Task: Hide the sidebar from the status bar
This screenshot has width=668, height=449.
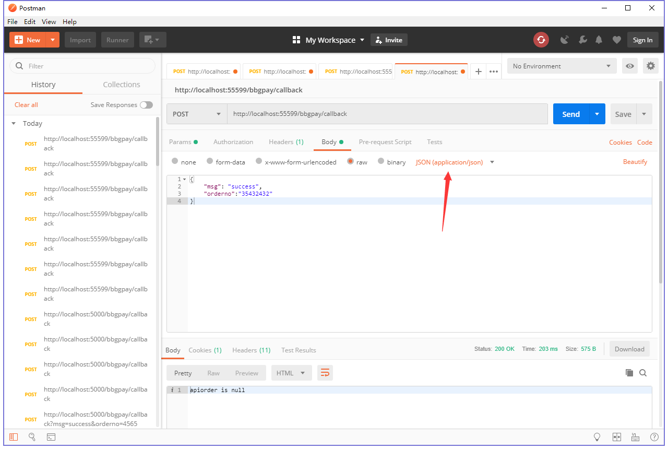Action: point(14,437)
